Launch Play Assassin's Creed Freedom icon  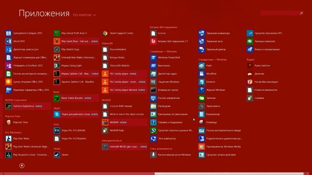[x=9, y=155]
